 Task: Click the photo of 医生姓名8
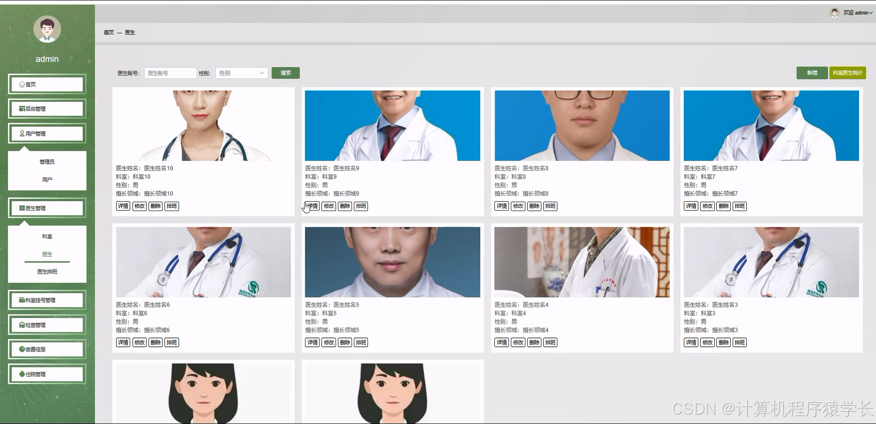click(582, 126)
